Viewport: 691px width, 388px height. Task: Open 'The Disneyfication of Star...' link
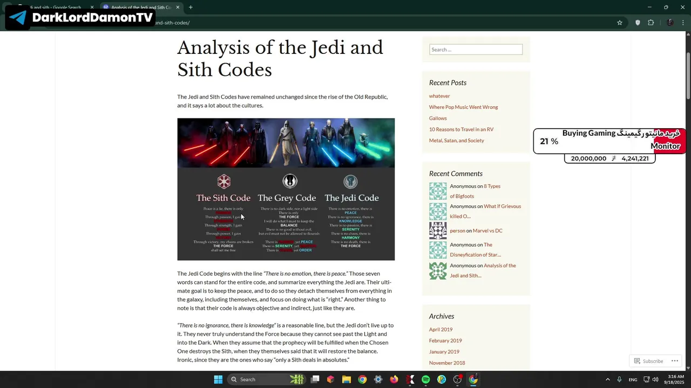tap(475, 250)
